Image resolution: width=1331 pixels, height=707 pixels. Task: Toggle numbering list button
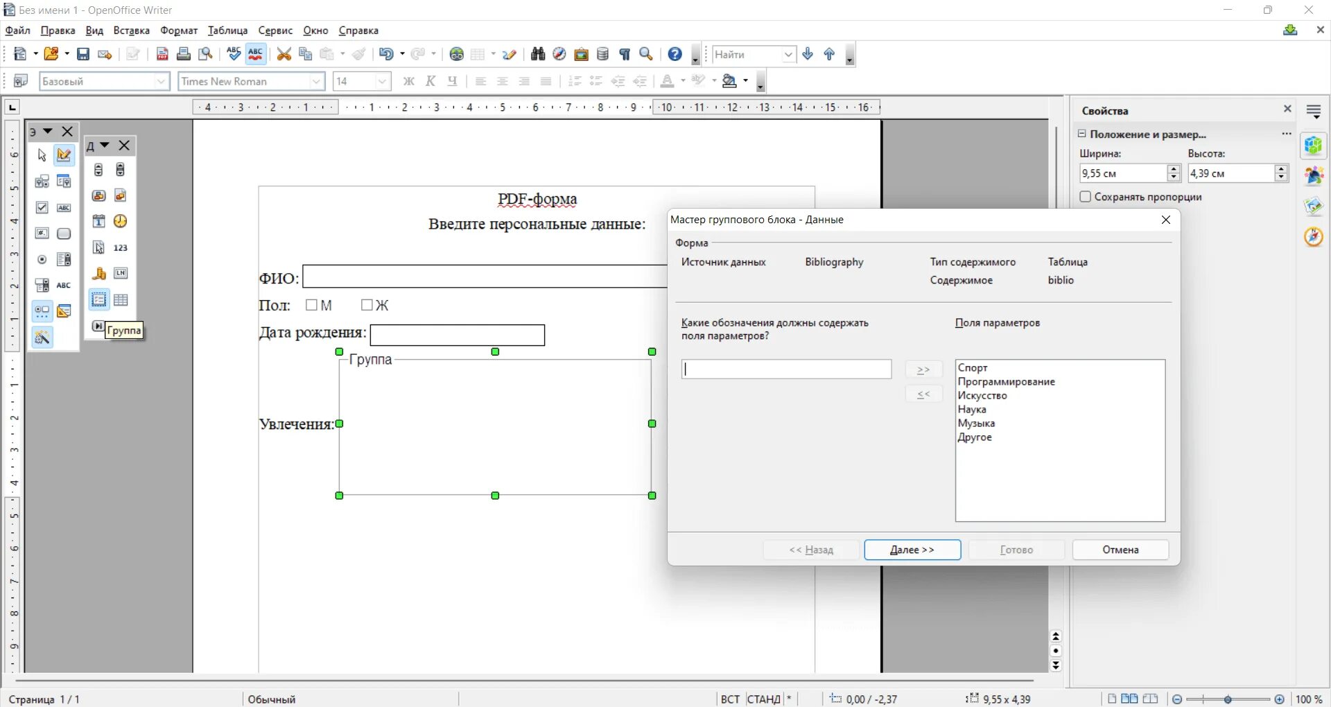click(574, 81)
